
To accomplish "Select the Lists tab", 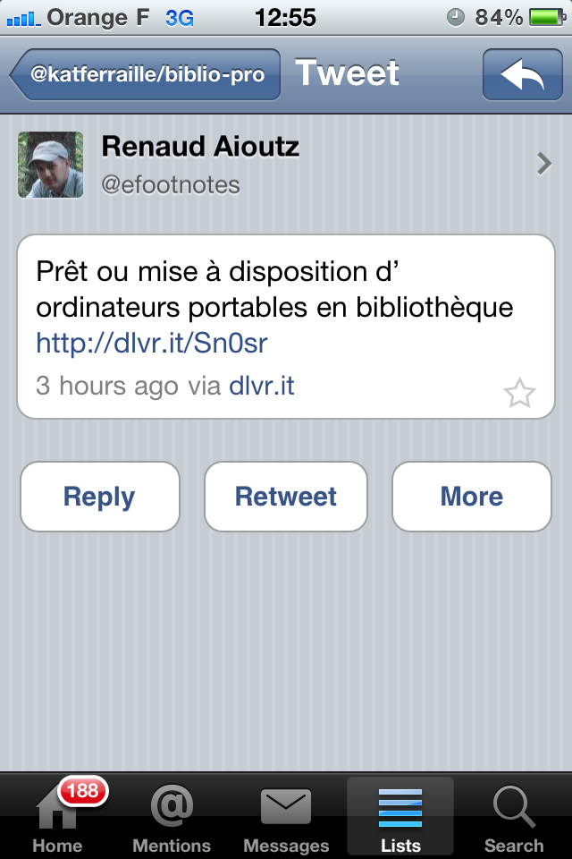I will pyautogui.click(x=400, y=818).
